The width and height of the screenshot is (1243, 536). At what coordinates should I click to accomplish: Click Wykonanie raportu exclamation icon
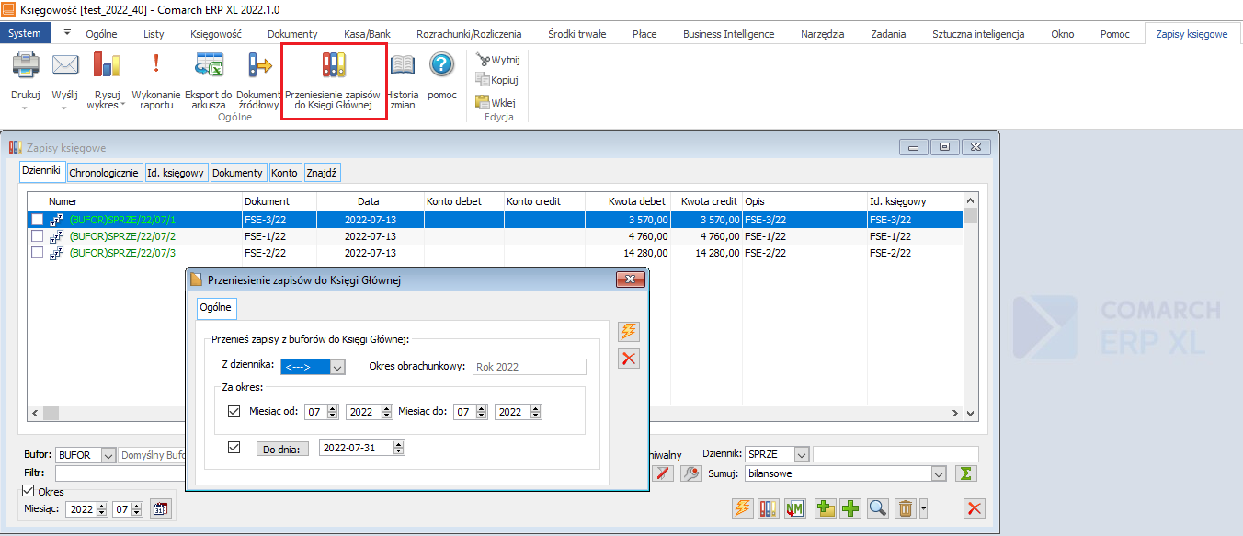pyautogui.click(x=156, y=64)
